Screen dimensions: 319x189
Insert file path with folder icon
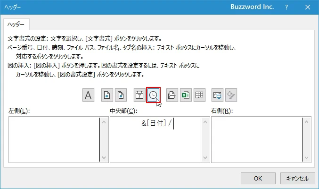[172, 95]
